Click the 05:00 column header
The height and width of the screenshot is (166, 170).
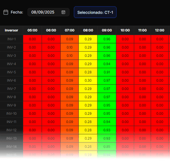pyautogui.click(x=32, y=30)
